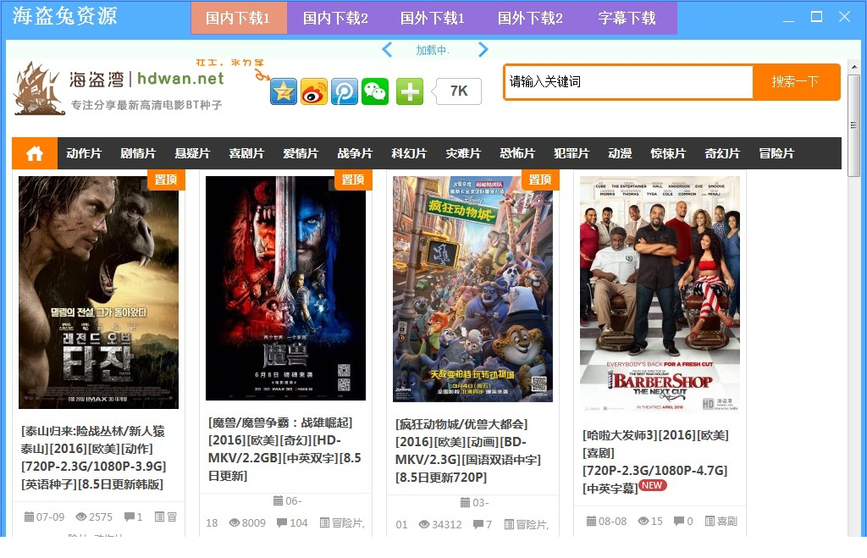Click the 搜索一下 search button
867x558 pixels.
coord(796,82)
